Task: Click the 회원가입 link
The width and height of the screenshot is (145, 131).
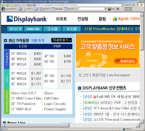Action: [x=99, y=75]
